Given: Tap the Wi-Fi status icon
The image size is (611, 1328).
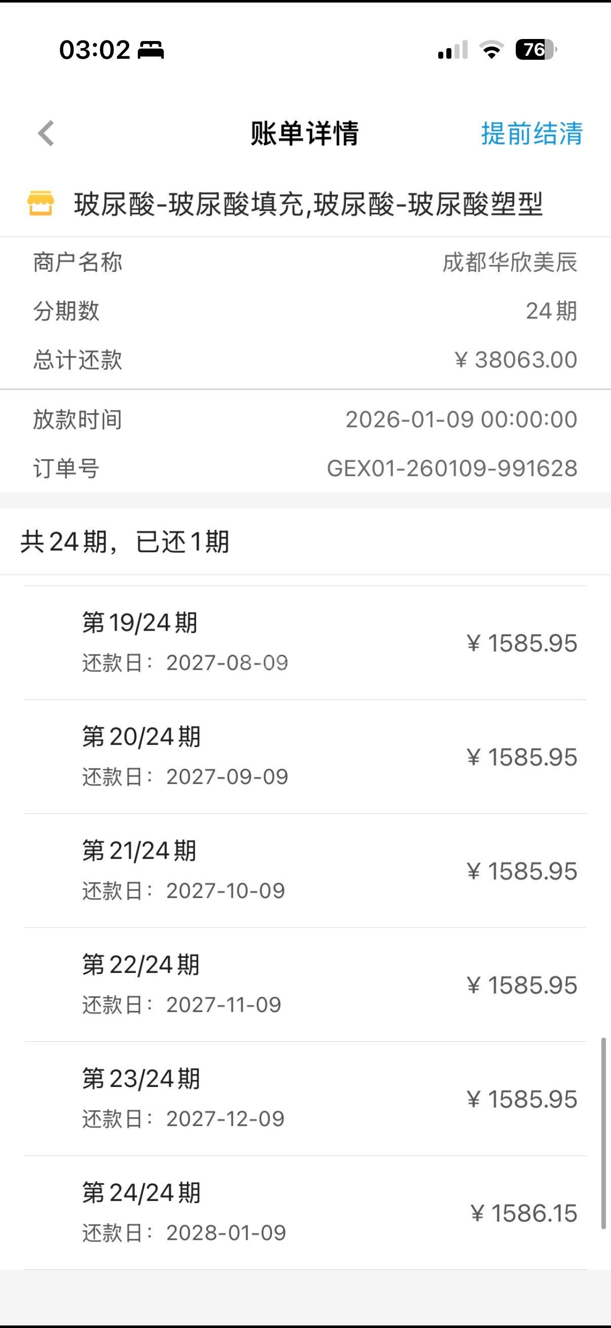Looking at the screenshot, I should tap(491, 50).
